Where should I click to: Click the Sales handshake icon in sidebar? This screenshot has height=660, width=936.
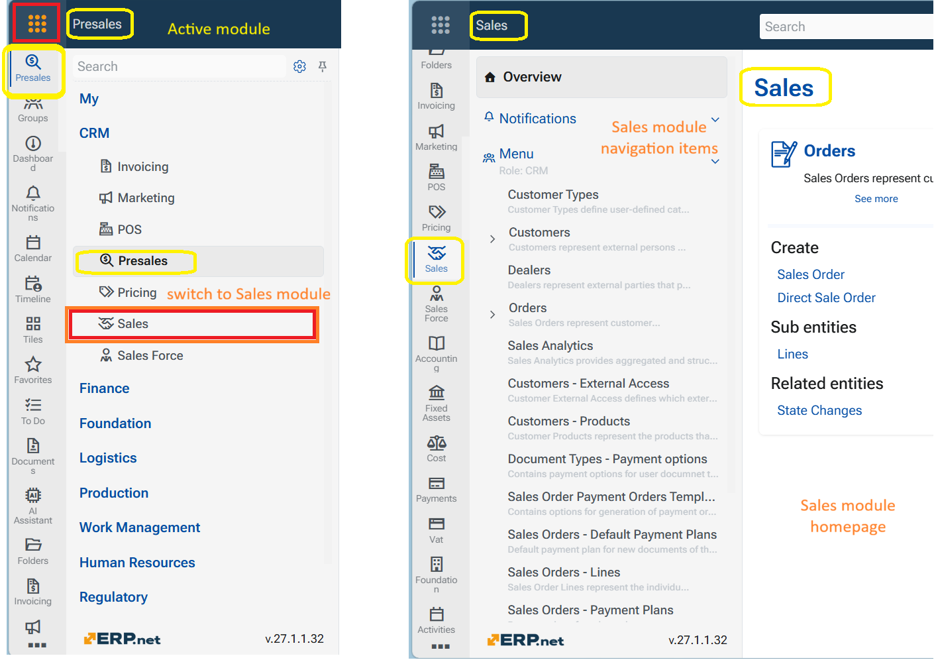[437, 260]
